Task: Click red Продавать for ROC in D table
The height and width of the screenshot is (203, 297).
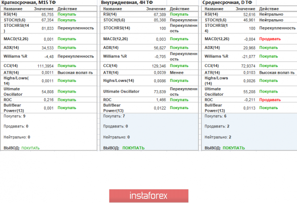Action: coord(270,100)
